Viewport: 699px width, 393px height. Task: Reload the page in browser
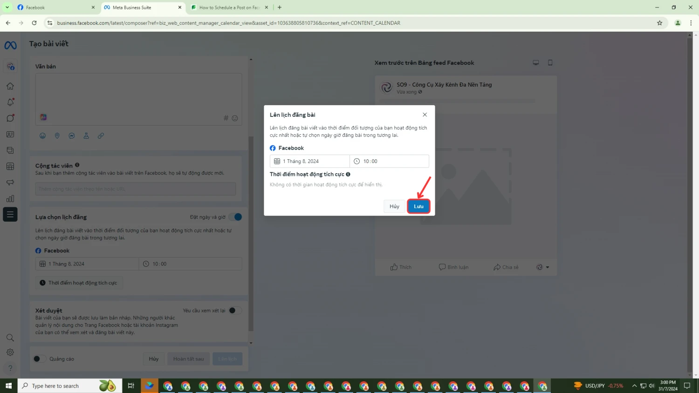coord(34,23)
